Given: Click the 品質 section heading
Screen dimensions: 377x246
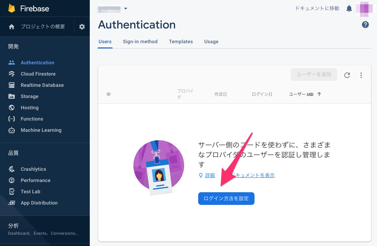Looking at the screenshot, I should pos(13,153).
